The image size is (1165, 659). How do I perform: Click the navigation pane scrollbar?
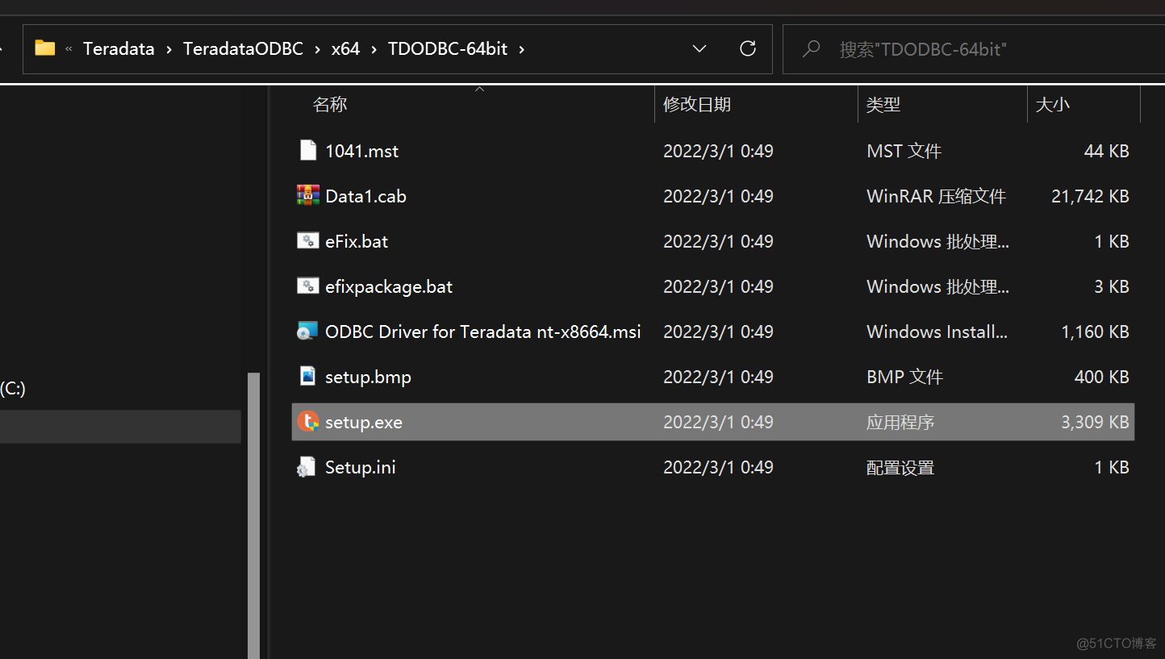254,515
